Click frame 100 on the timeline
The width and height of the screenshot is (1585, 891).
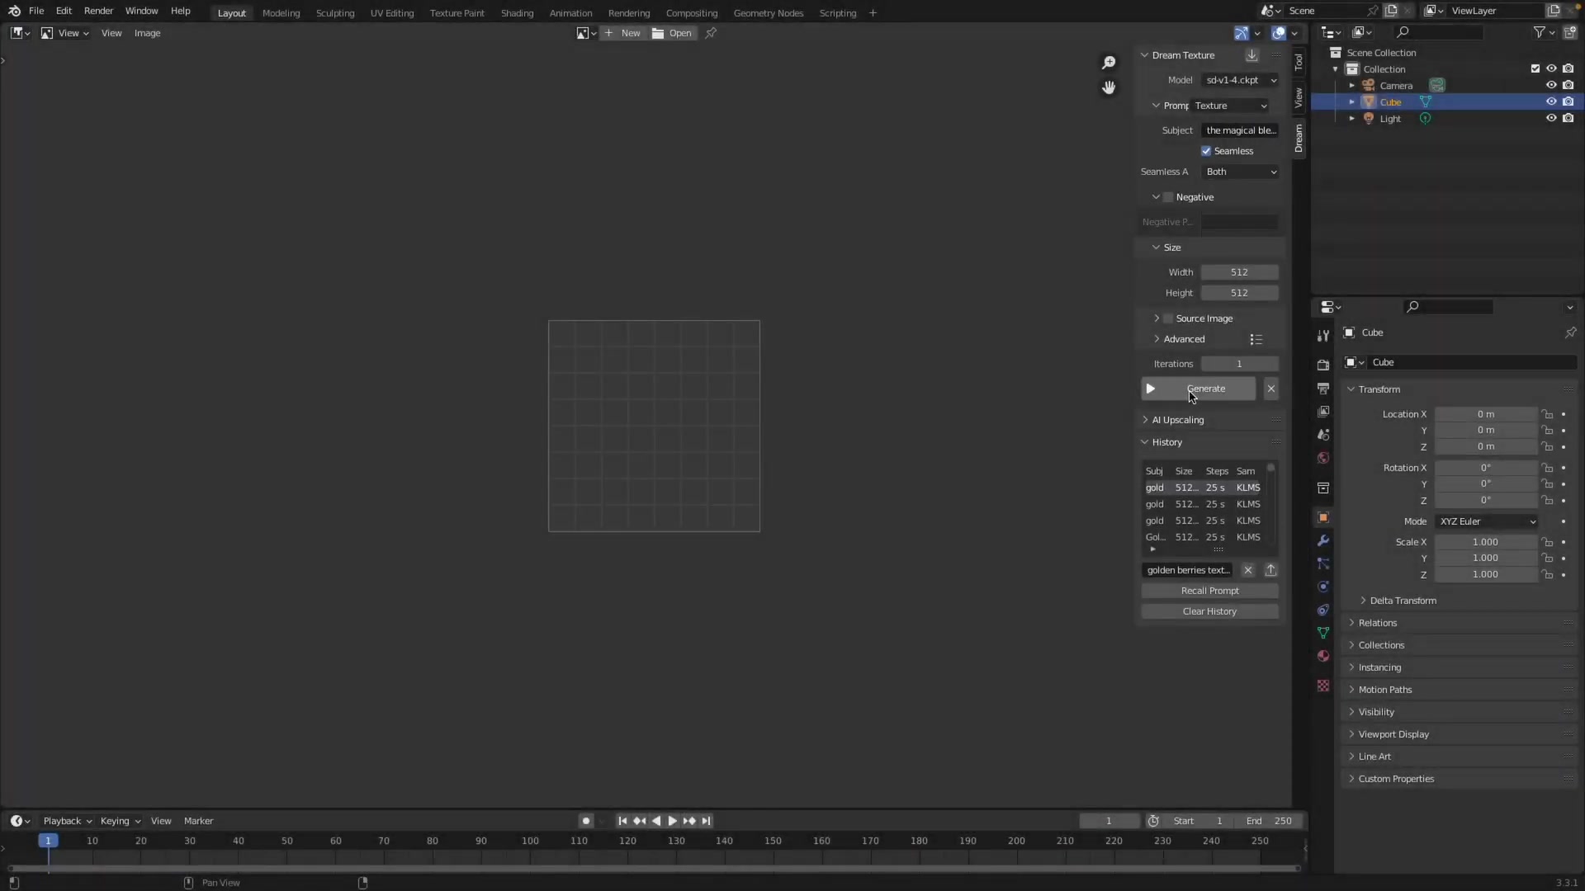pos(530,841)
